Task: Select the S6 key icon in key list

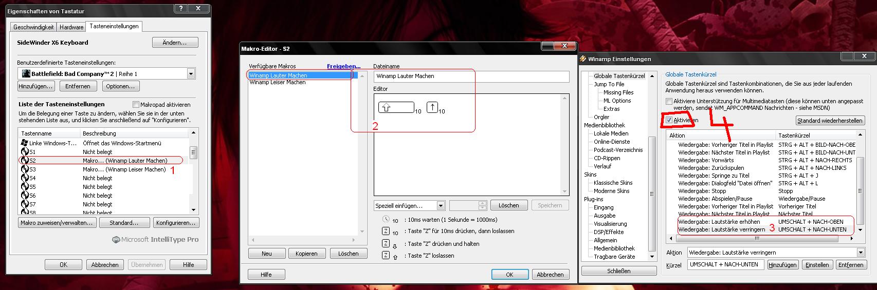Action: pos(24,196)
